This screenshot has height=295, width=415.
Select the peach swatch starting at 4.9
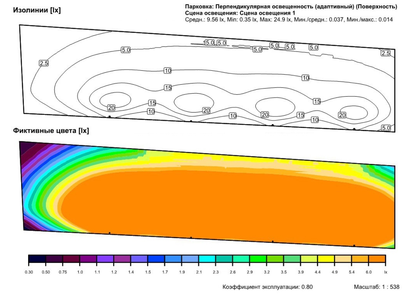[x=343, y=259]
